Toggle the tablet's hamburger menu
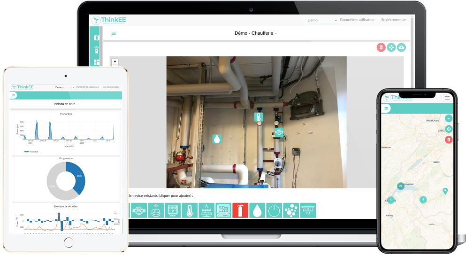466x255 pixels. [x=14, y=95]
